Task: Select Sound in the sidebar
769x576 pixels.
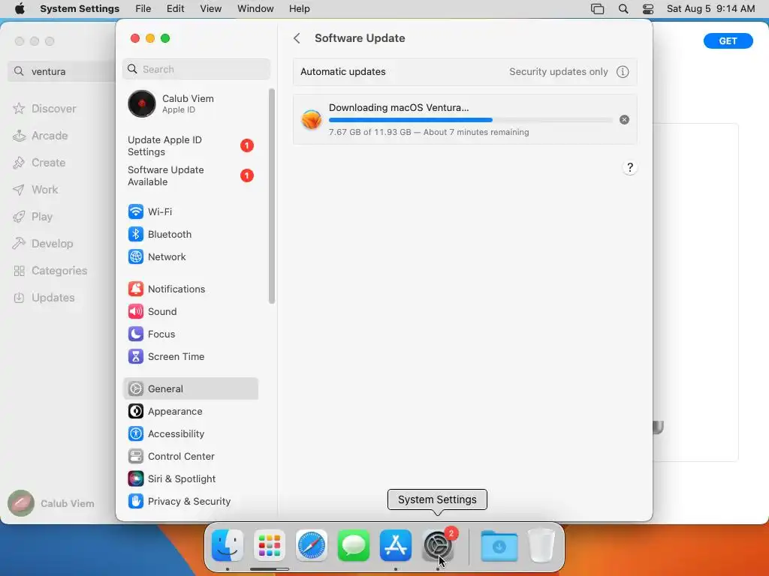Action: tap(190, 311)
